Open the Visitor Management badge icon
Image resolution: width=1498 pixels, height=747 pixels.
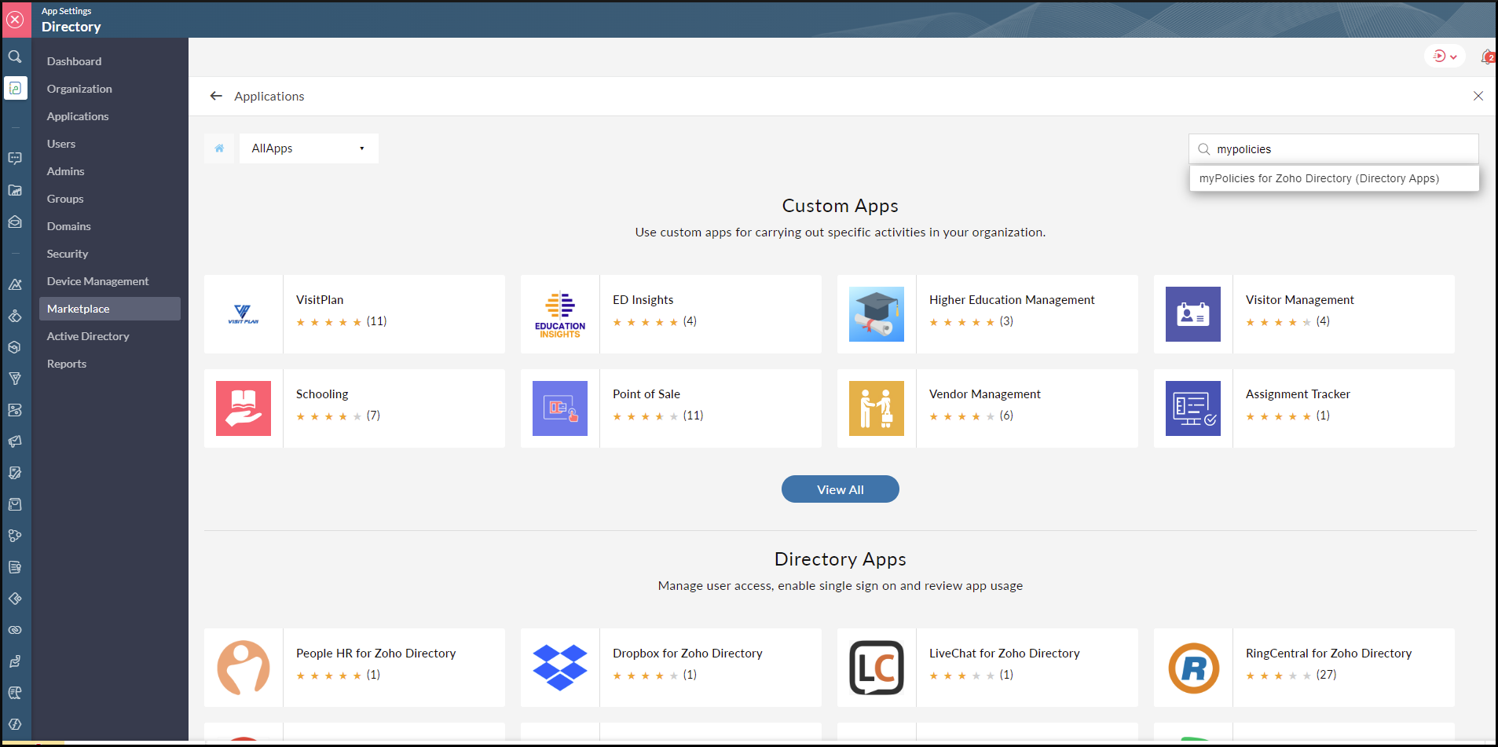click(1193, 314)
